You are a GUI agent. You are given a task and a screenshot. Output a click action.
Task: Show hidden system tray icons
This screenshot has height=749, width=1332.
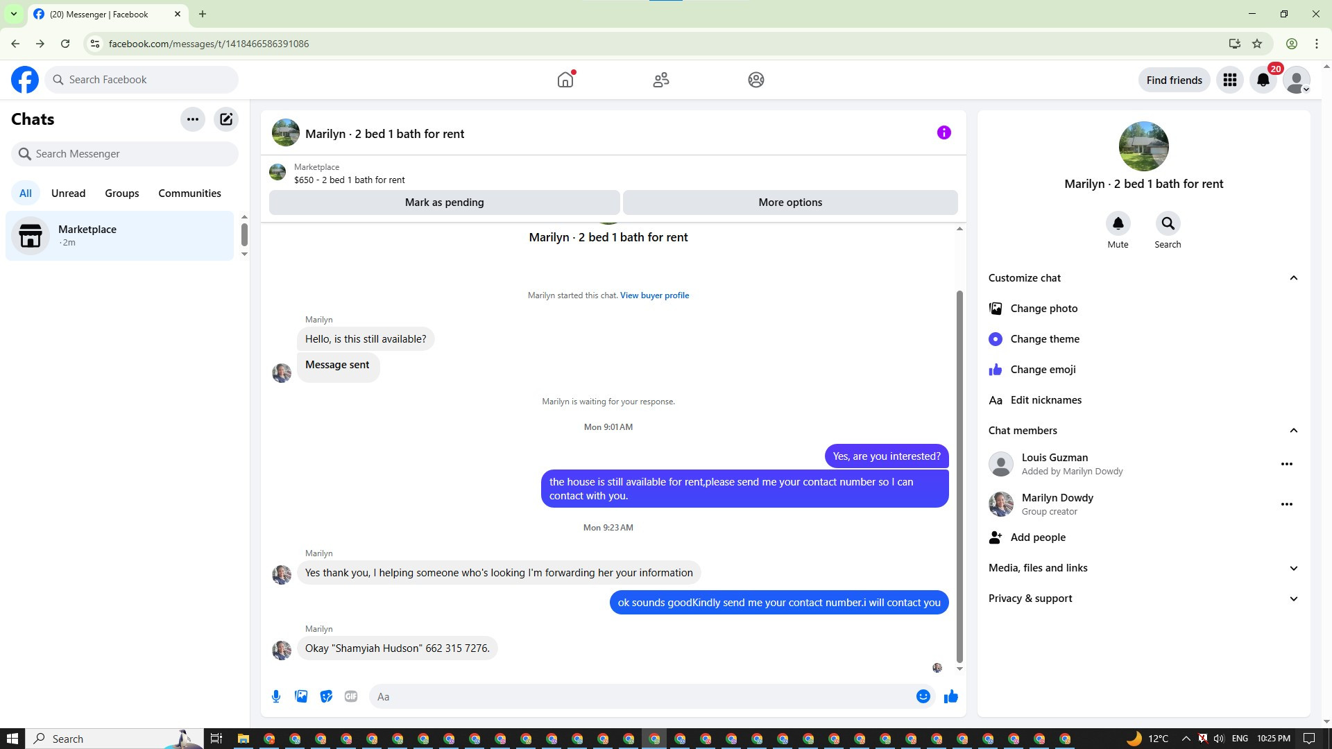[x=1186, y=739]
